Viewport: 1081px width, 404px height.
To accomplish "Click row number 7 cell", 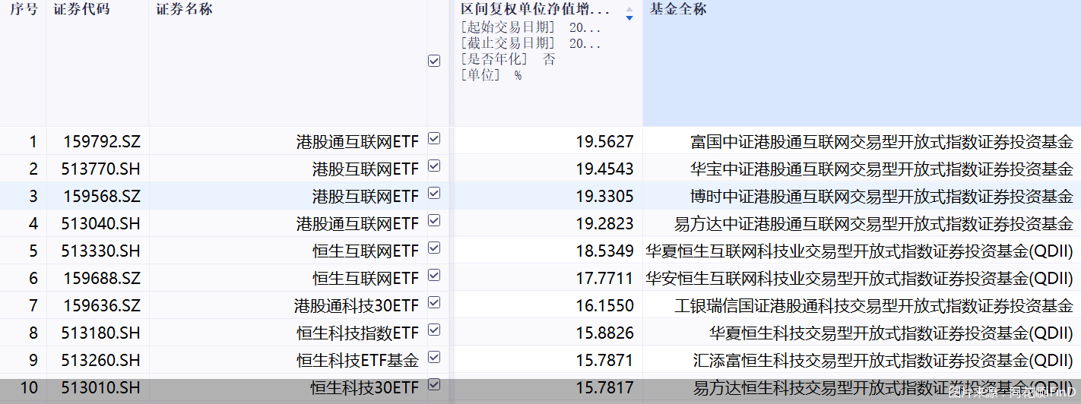I will pyautogui.click(x=33, y=305).
